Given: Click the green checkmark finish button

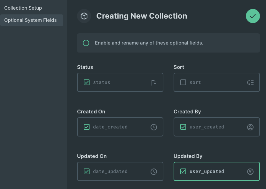Looking at the screenshot, I should point(253,16).
